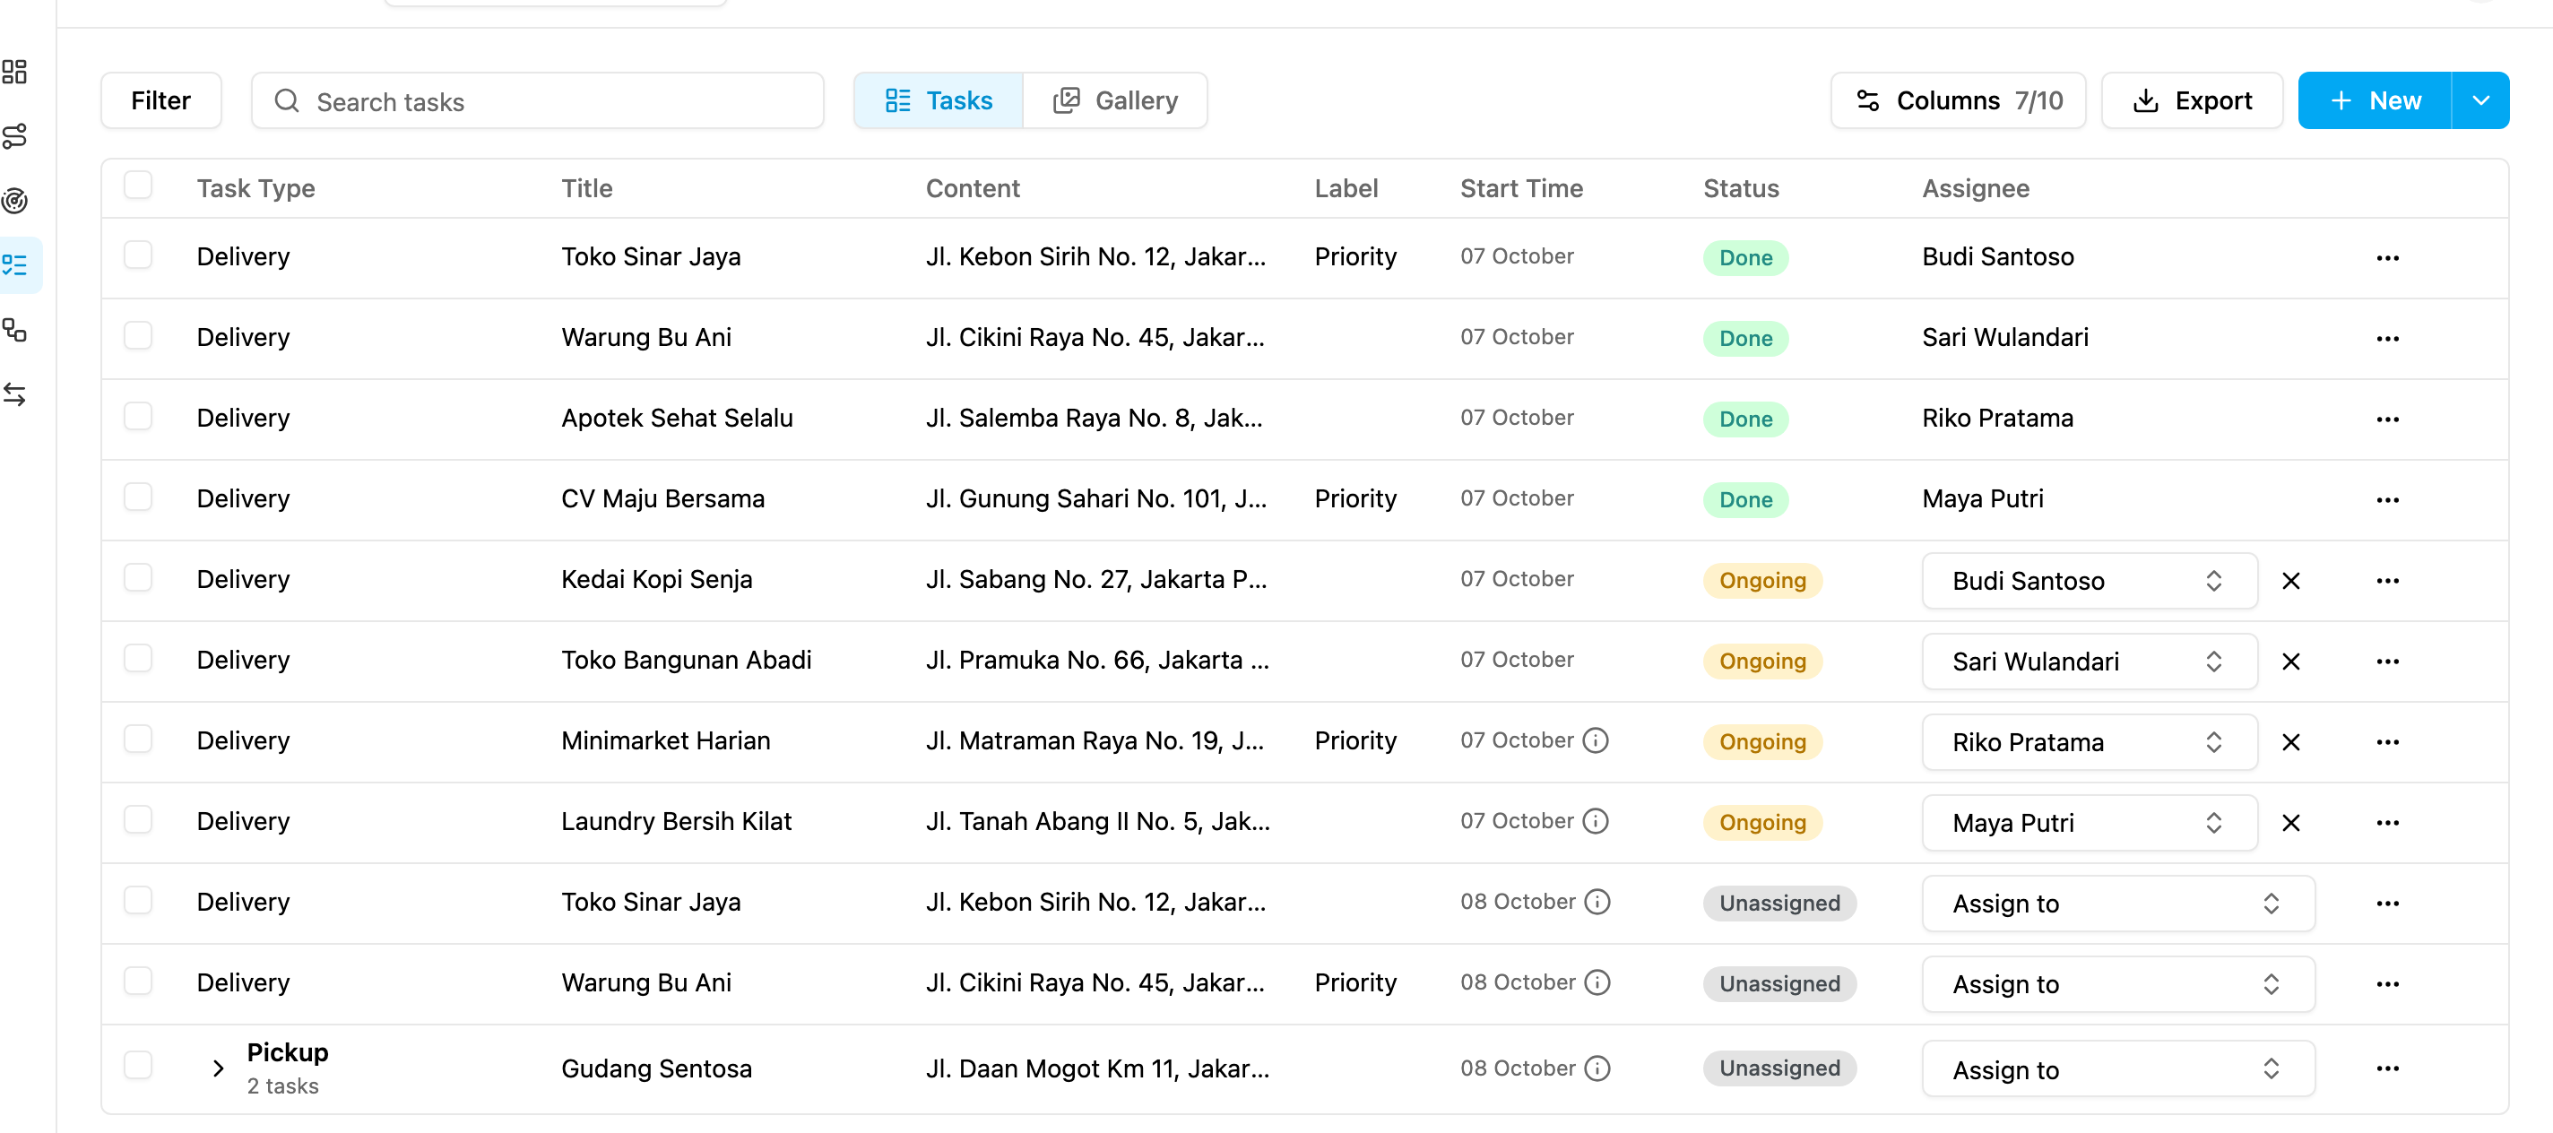The width and height of the screenshot is (2553, 1133).
Task: Focus the Search tasks field
Action: coord(537,100)
